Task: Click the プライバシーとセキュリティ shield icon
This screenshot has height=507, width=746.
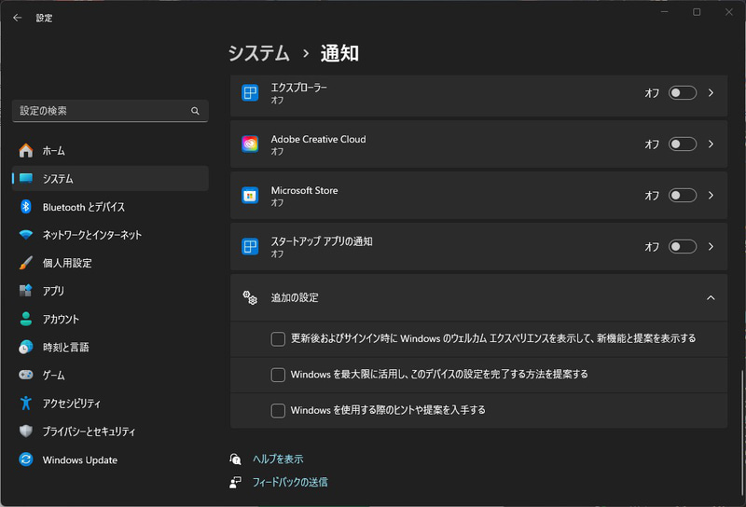Action: tap(26, 431)
